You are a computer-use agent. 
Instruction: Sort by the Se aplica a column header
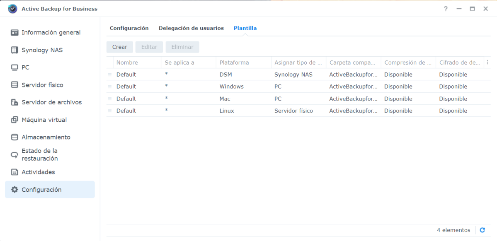[189, 63]
